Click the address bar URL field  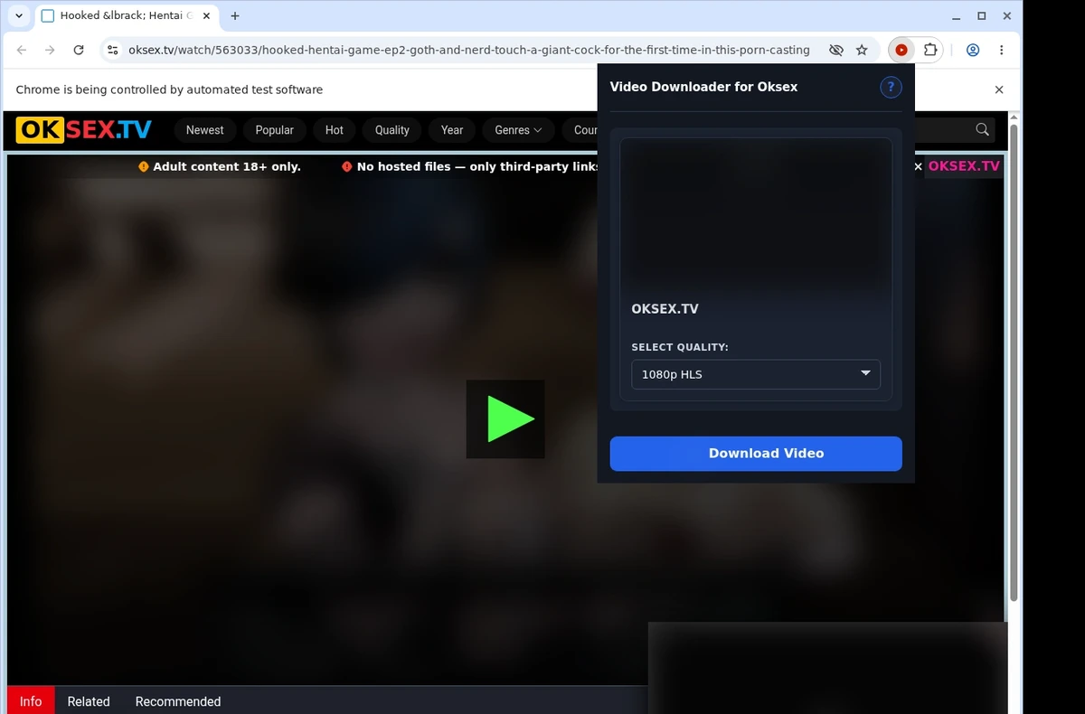(468, 51)
